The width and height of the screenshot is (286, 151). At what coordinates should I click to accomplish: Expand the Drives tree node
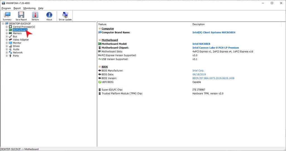point(7,46)
